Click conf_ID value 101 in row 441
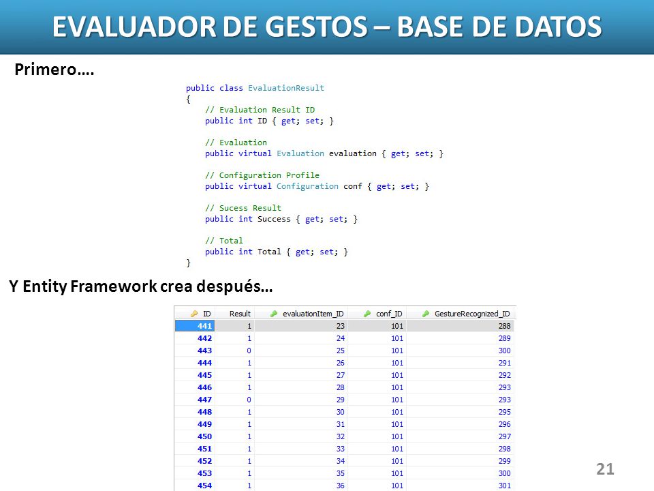 (x=397, y=326)
